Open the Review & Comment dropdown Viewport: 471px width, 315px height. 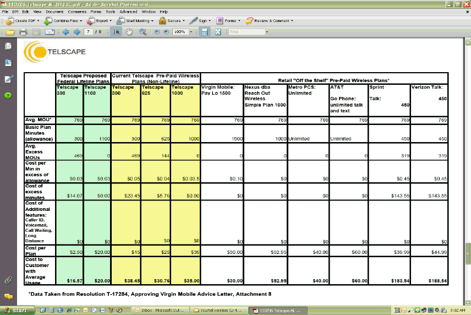pos(270,21)
